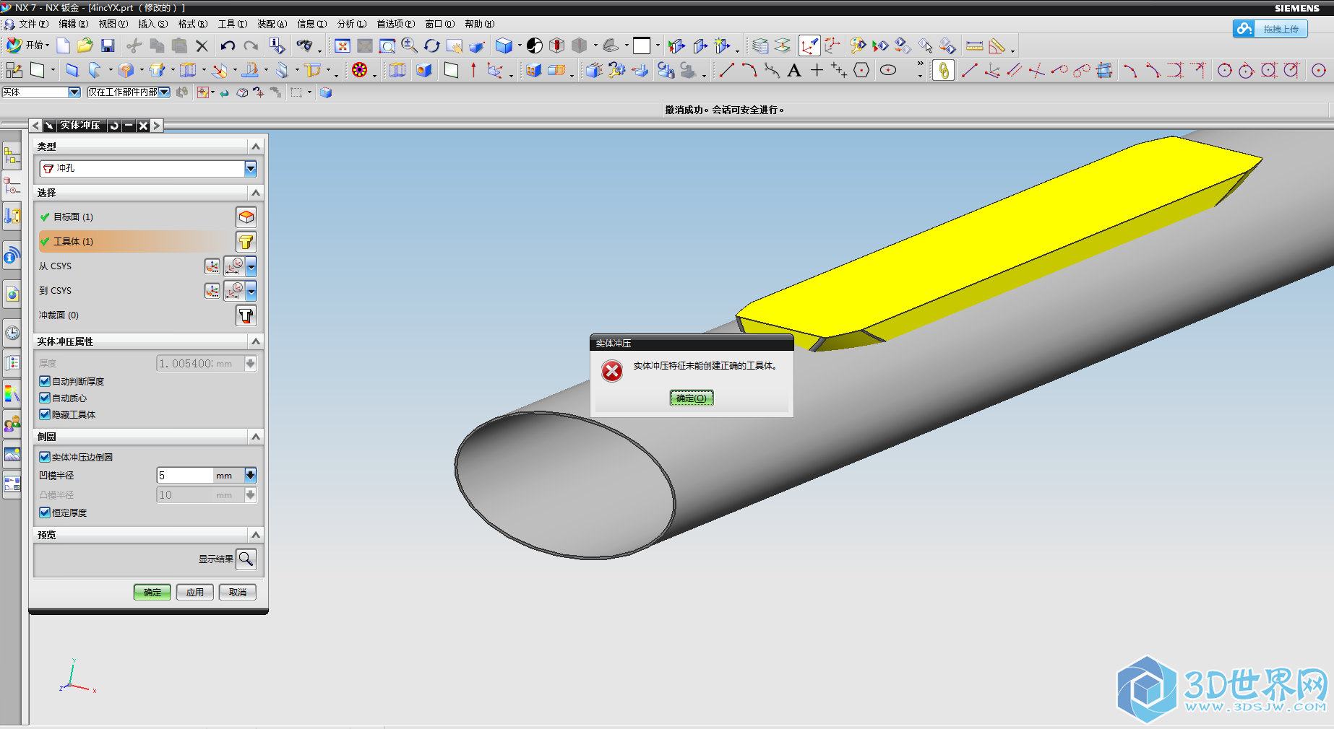The width and height of the screenshot is (1334, 729).
Task: Click the shaded rendering style cube icon
Action: pyautogui.click(x=504, y=45)
